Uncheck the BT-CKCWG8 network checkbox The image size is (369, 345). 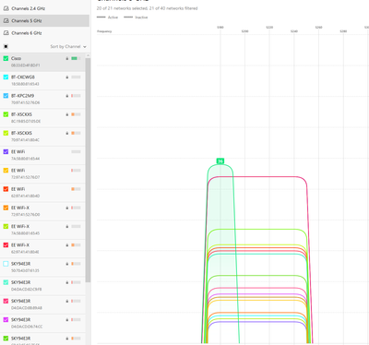[x=6, y=77]
